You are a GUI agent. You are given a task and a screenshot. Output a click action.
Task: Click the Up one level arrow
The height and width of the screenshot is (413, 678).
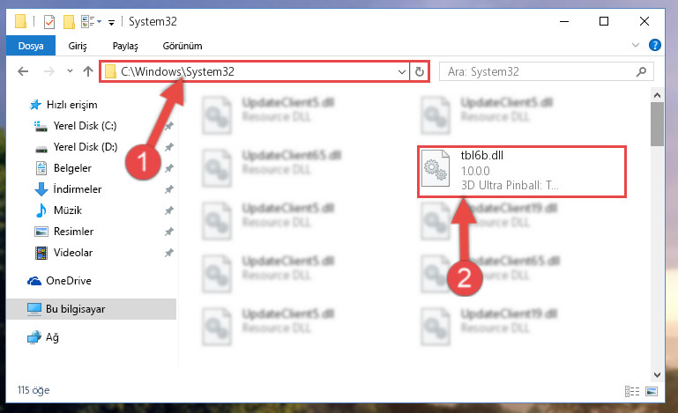pos(88,71)
